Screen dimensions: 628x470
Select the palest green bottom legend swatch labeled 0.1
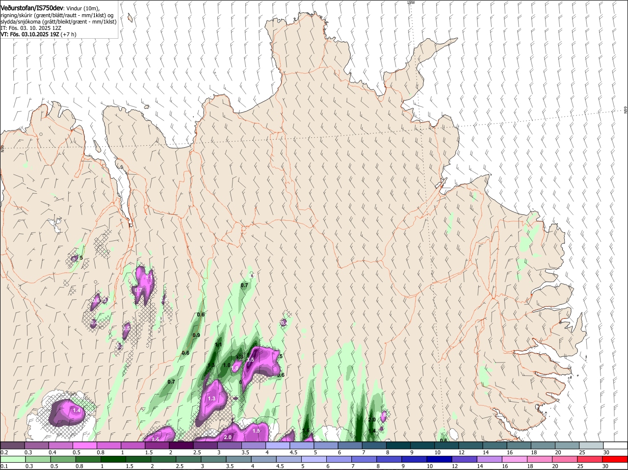13,459
